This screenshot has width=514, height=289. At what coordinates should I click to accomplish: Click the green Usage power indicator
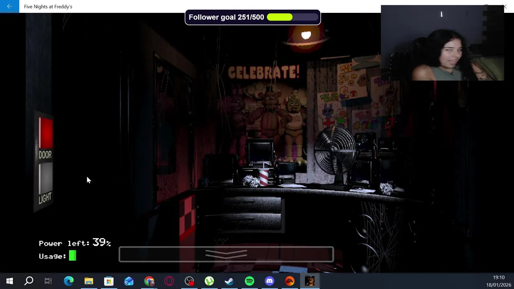tap(72, 256)
